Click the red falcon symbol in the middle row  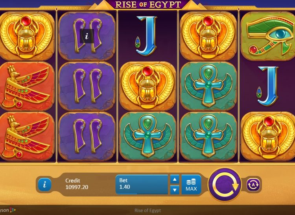tap(26, 86)
